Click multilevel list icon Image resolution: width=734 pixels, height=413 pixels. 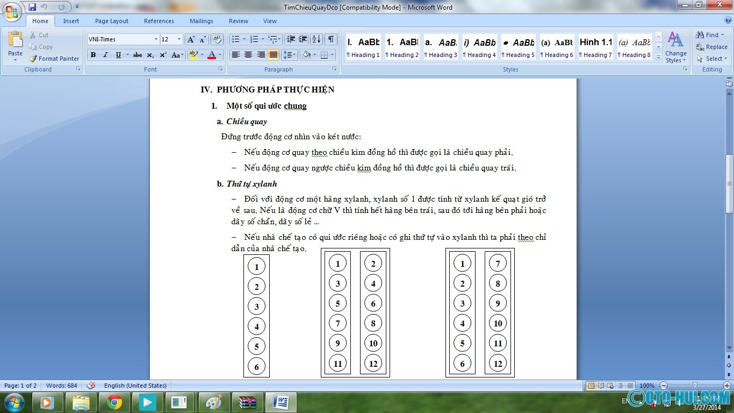tap(272, 39)
